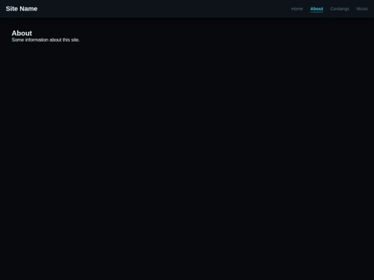Open the Music nav link
This screenshot has width=374, height=280.
point(362,9)
